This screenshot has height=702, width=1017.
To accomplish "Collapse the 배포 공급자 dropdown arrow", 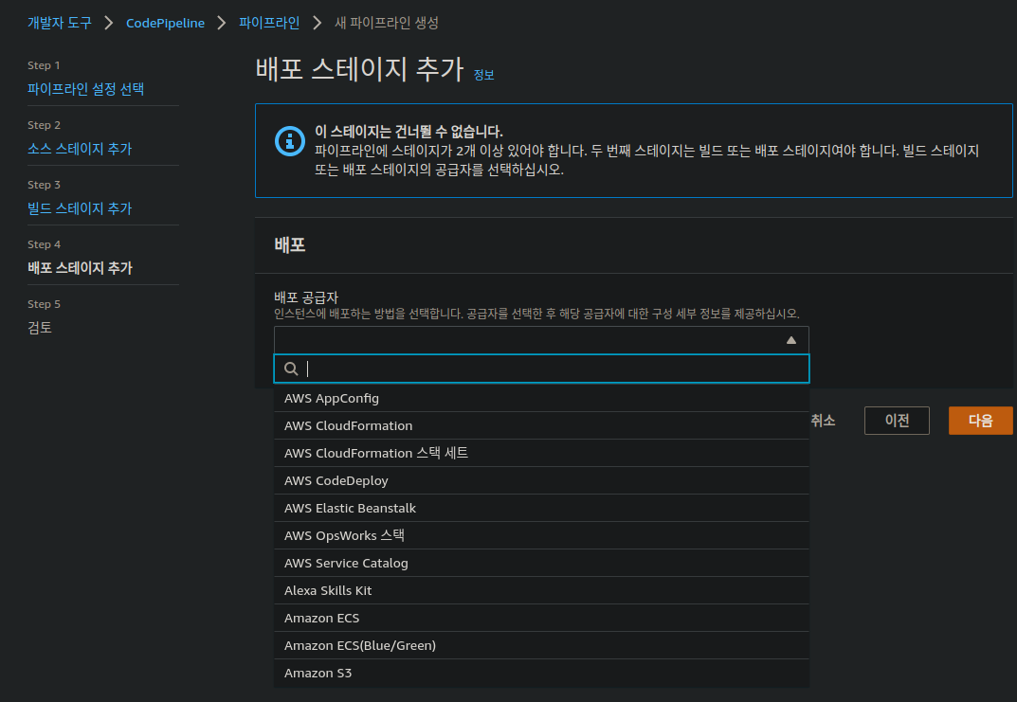I will coord(790,340).
